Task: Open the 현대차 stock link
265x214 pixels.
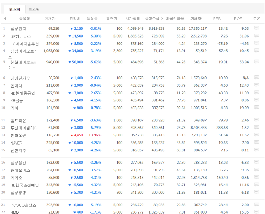Action: [16, 86]
